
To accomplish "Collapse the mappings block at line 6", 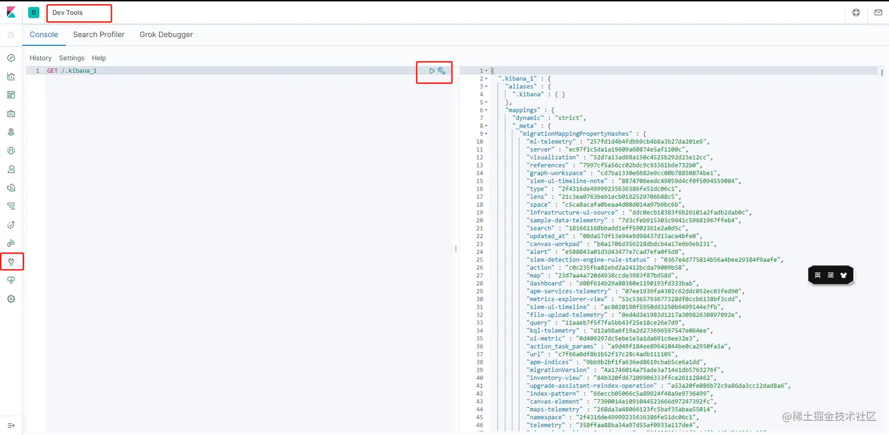I will [x=486, y=110].
